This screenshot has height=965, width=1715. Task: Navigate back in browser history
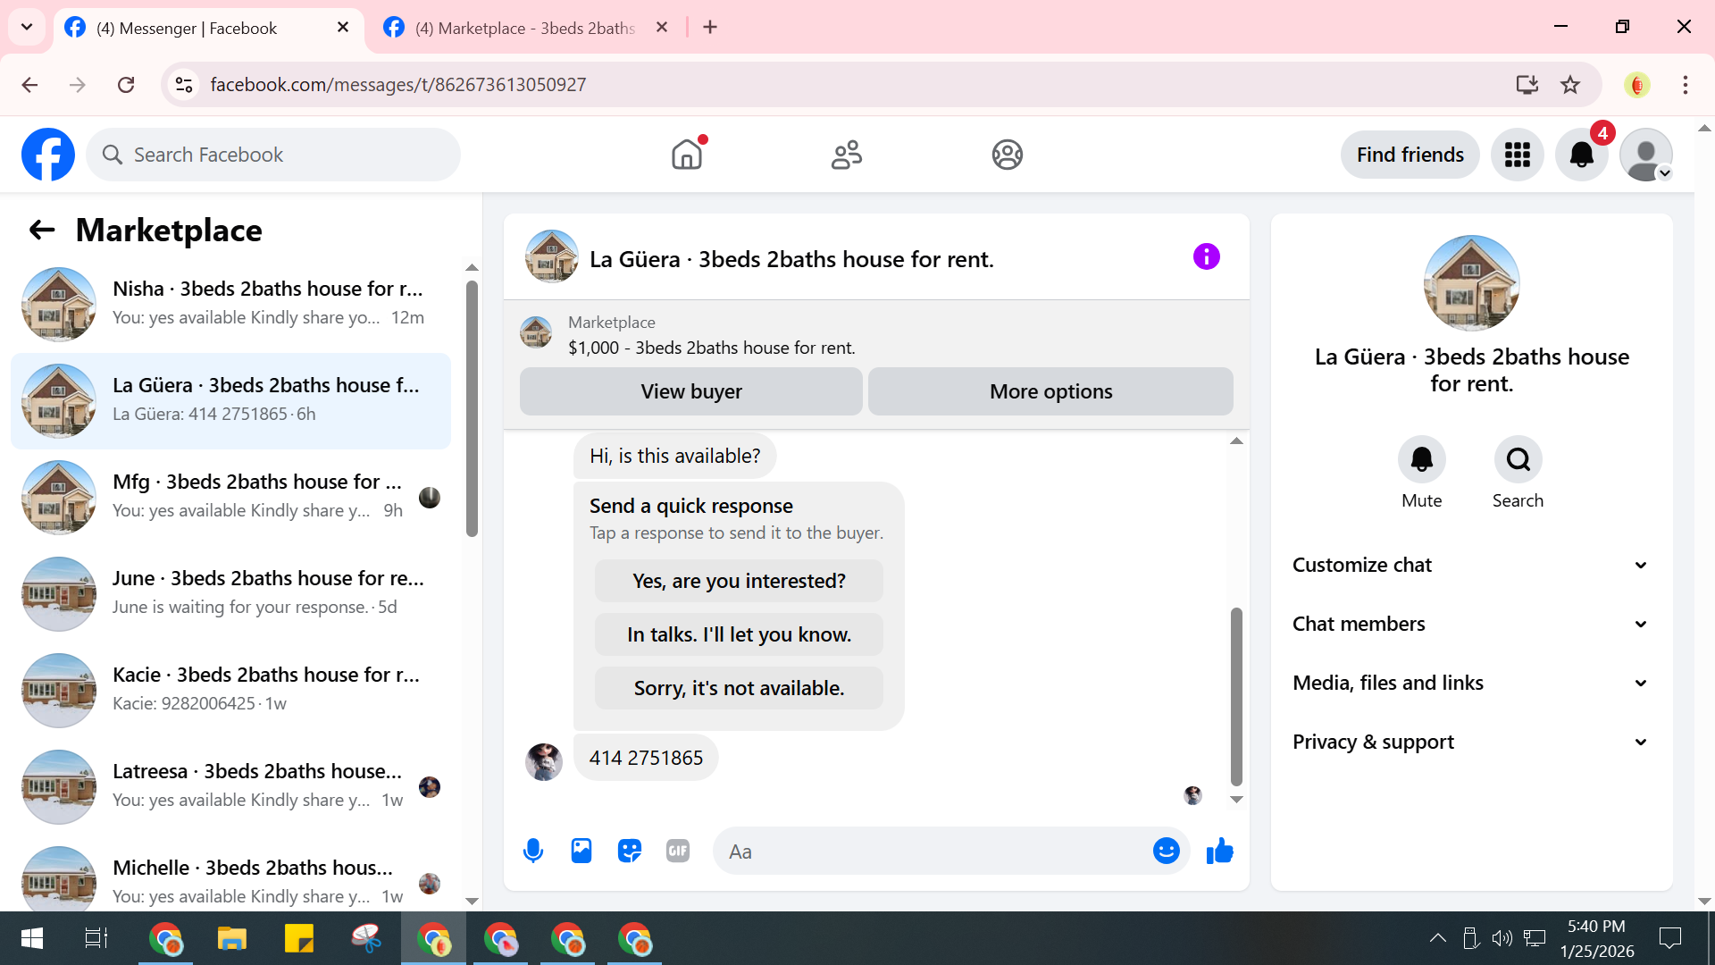(29, 85)
